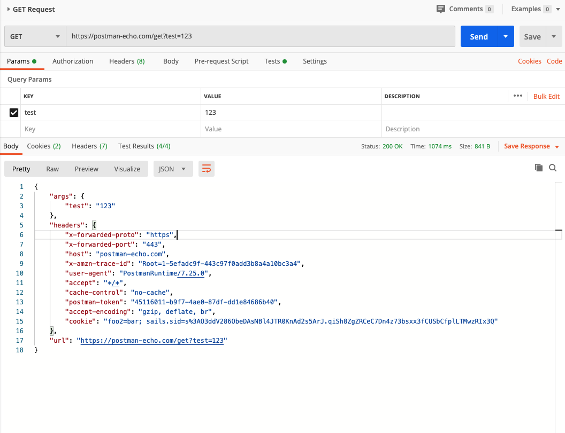This screenshot has width=565, height=433.
Task: Open the Send options dropdown arrow
Action: point(506,36)
